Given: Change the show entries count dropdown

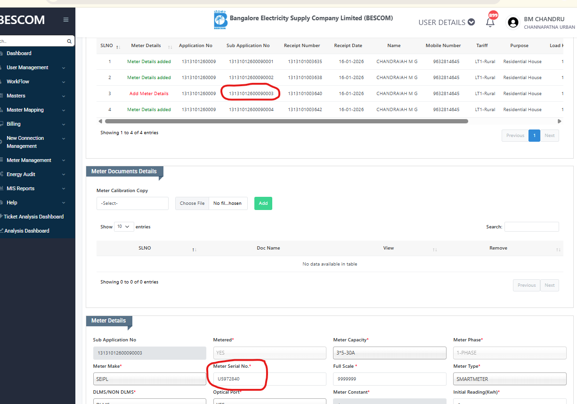Looking at the screenshot, I should click(x=124, y=226).
